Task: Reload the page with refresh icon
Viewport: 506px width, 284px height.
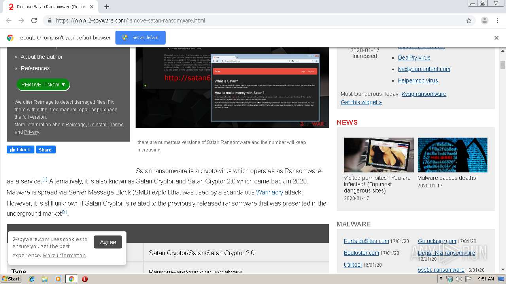Action: [34, 21]
